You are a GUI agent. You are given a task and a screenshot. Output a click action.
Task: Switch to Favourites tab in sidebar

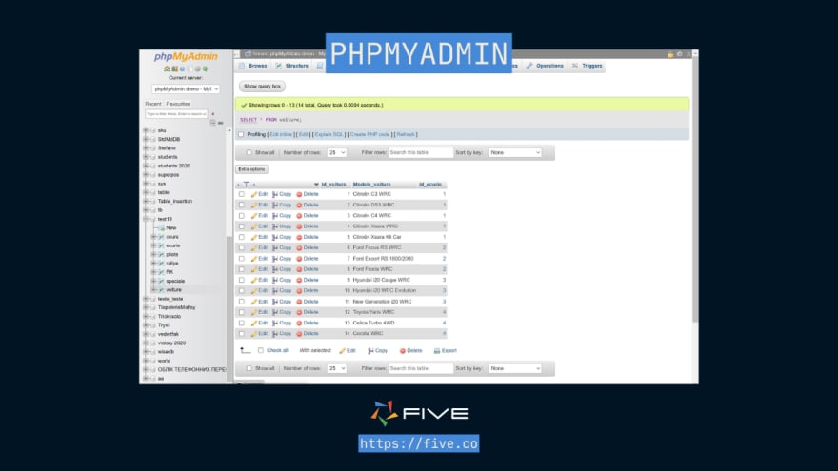point(178,104)
